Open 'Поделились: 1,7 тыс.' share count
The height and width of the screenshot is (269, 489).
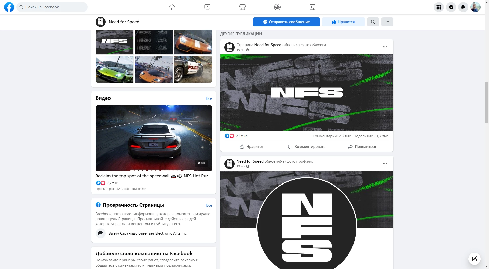point(371,136)
